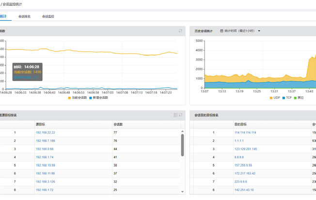Refresh the current sessions chart panel
This screenshot has width=316, height=200.
pos(180,31)
